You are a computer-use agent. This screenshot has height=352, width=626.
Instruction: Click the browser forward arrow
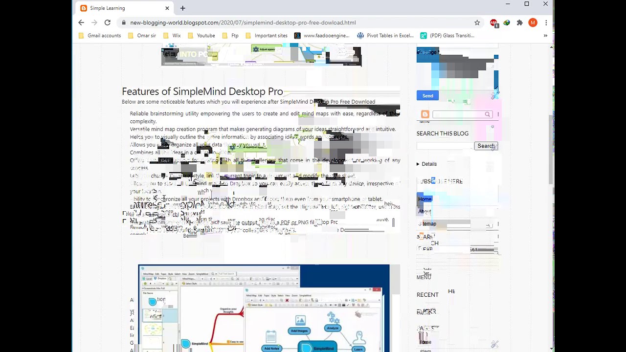(94, 22)
